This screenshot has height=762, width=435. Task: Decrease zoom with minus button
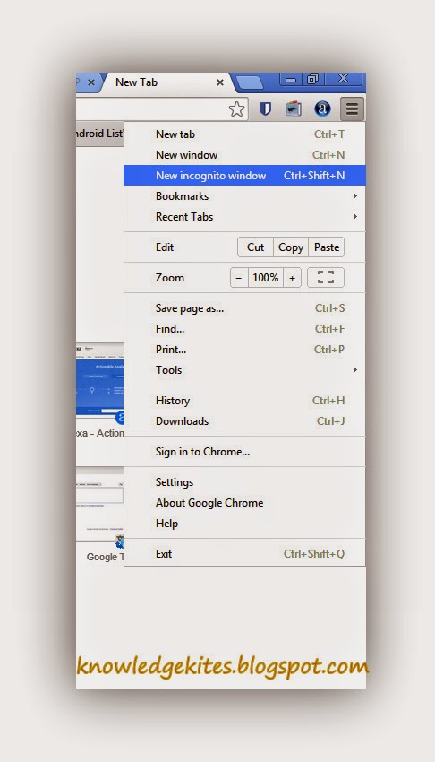click(x=239, y=278)
